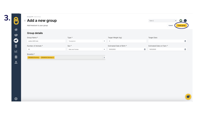The height and width of the screenshot is (115, 204).
Task: Focus the Group Name input field
Action: point(46,41)
